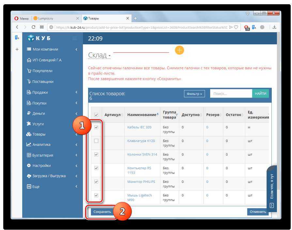
Task: Open the browser downloads icon
Action: click(x=274, y=27)
